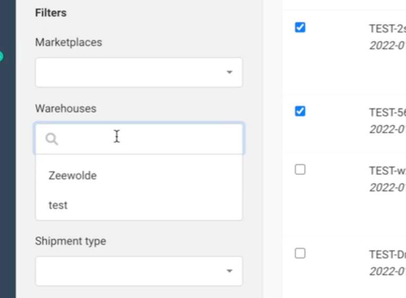406x298 pixels.
Task: Click inside the Shipment type select box
Action: (128, 271)
